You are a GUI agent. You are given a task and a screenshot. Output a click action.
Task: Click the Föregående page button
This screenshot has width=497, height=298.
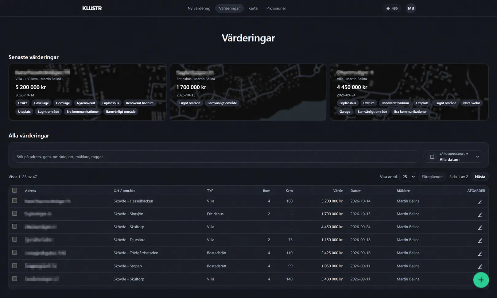[x=432, y=177]
